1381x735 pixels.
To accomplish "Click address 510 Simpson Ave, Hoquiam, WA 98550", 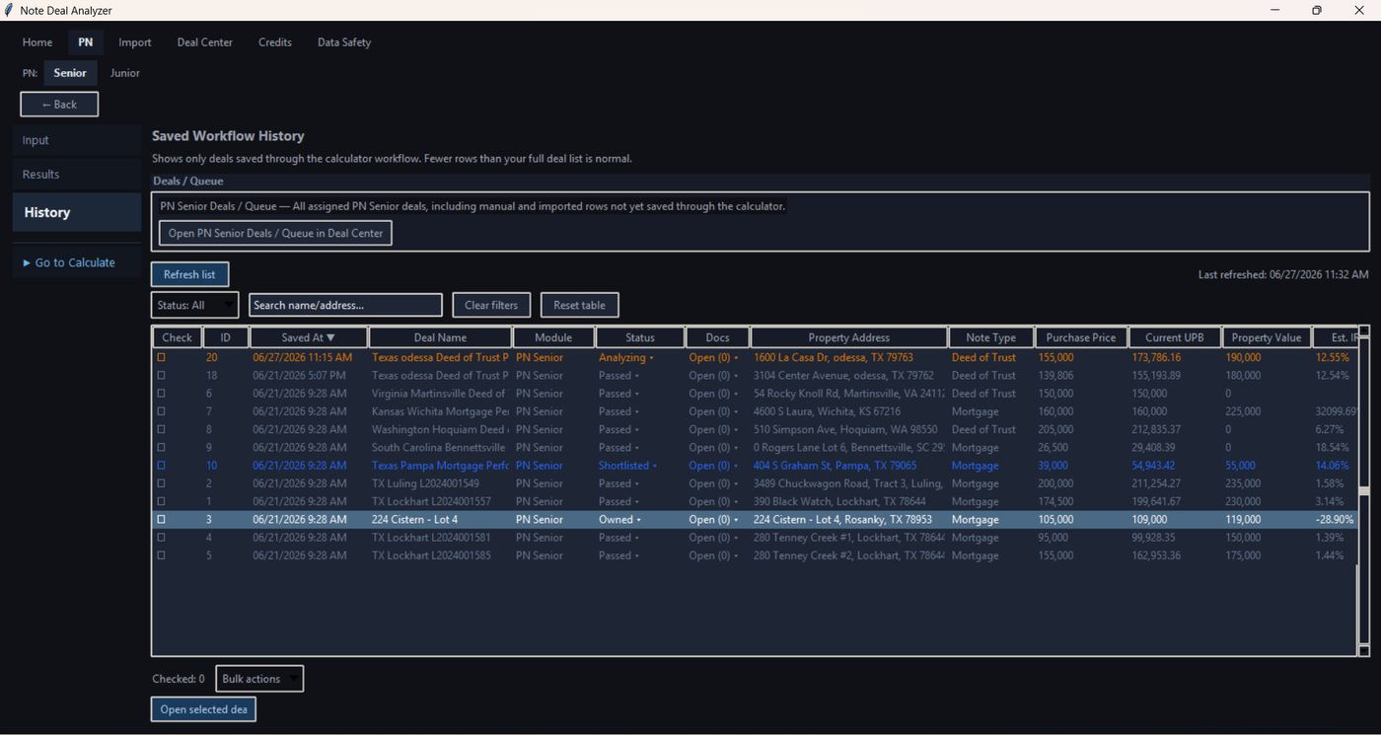I will pyautogui.click(x=845, y=429).
